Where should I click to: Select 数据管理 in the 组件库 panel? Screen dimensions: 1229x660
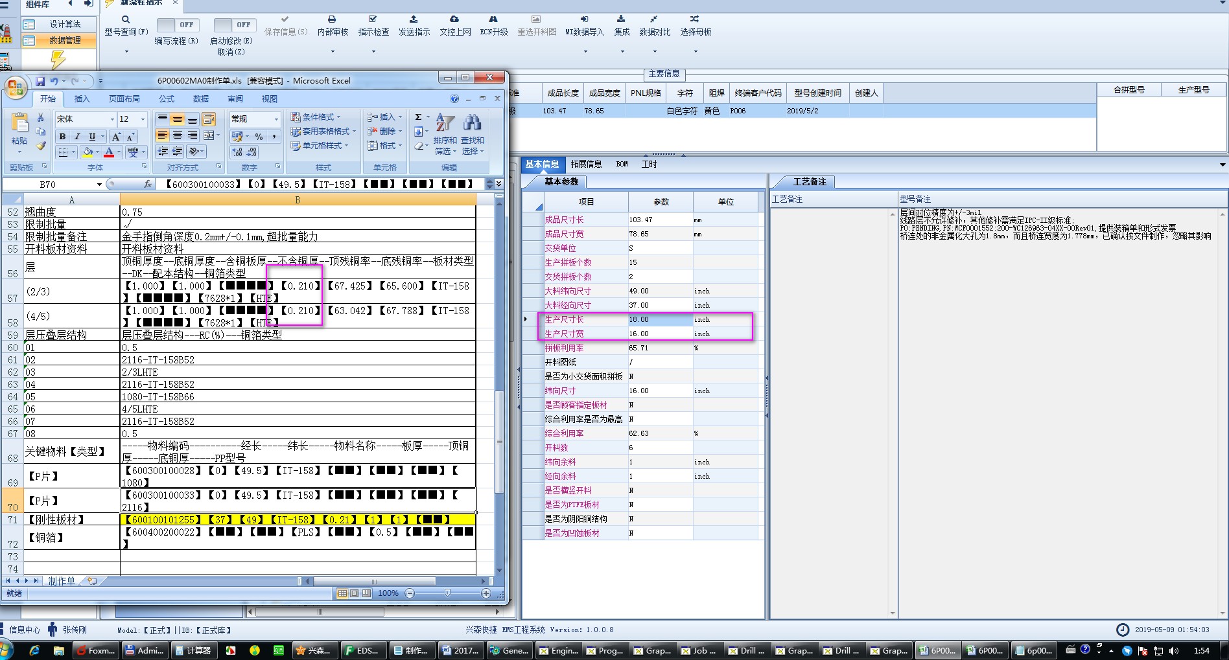tap(58, 41)
